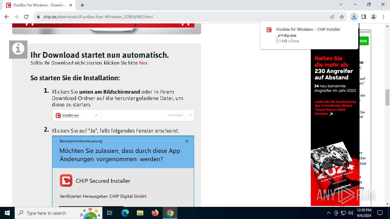The width and height of the screenshot is (390, 219).
Task: Click 'Verifizierter Herausgeber: CHIP Digital GmbH' text
Action: click(x=103, y=196)
